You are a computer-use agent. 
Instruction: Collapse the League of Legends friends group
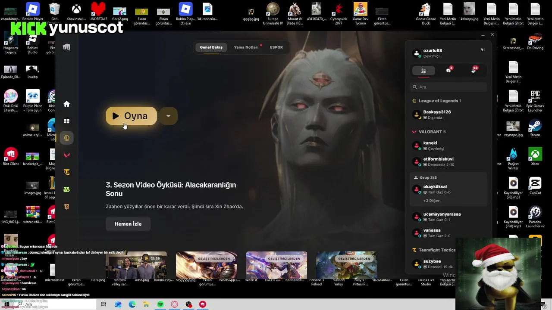[x=437, y=101]
